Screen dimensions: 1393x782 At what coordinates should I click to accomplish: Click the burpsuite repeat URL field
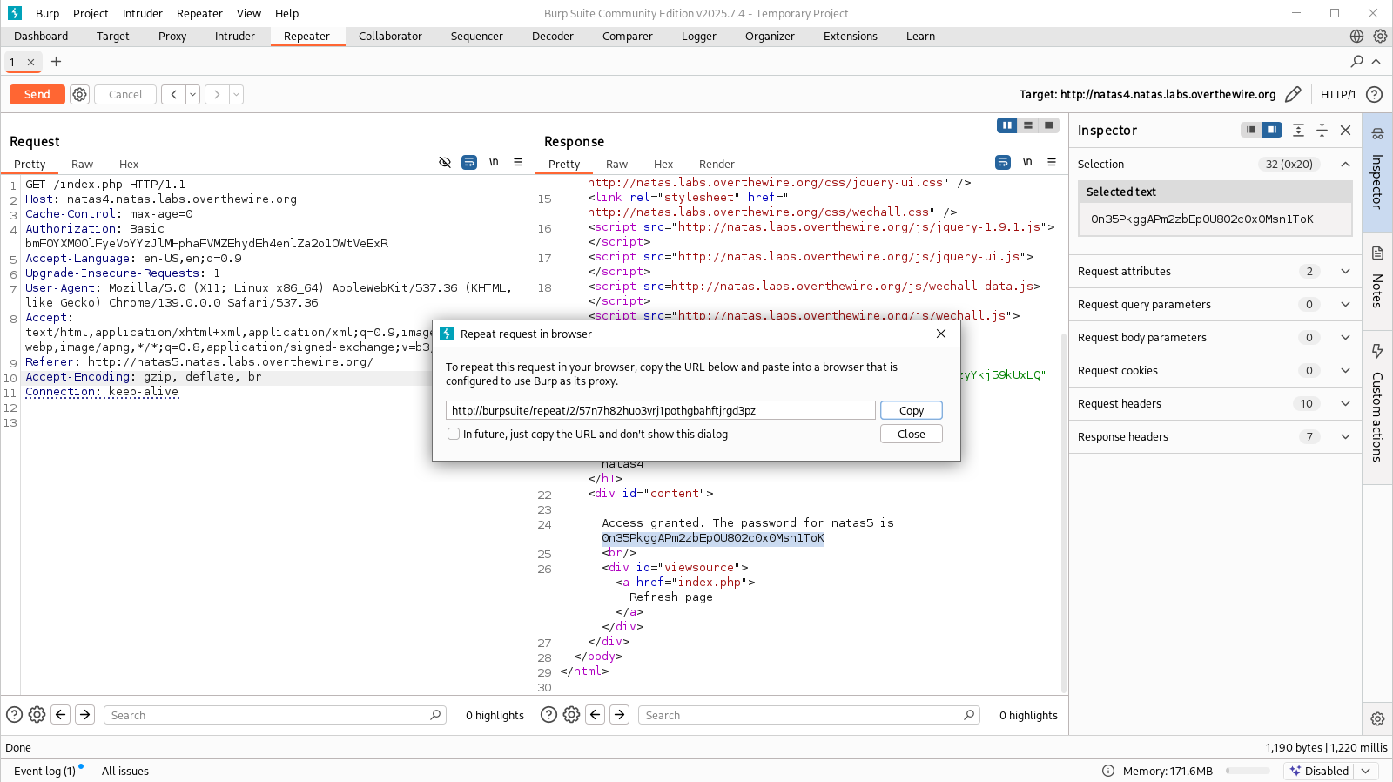point(660,410)
